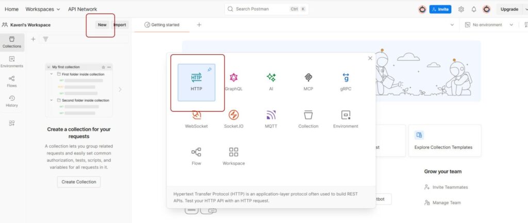Screen dimensions: 528x223
Task: Open the No environment dropdown
Action: [489, 25]
